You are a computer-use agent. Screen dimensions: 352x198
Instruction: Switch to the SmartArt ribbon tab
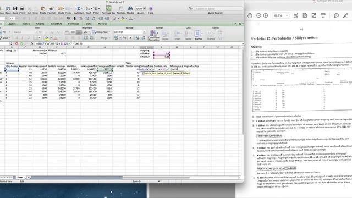[56, 24]
